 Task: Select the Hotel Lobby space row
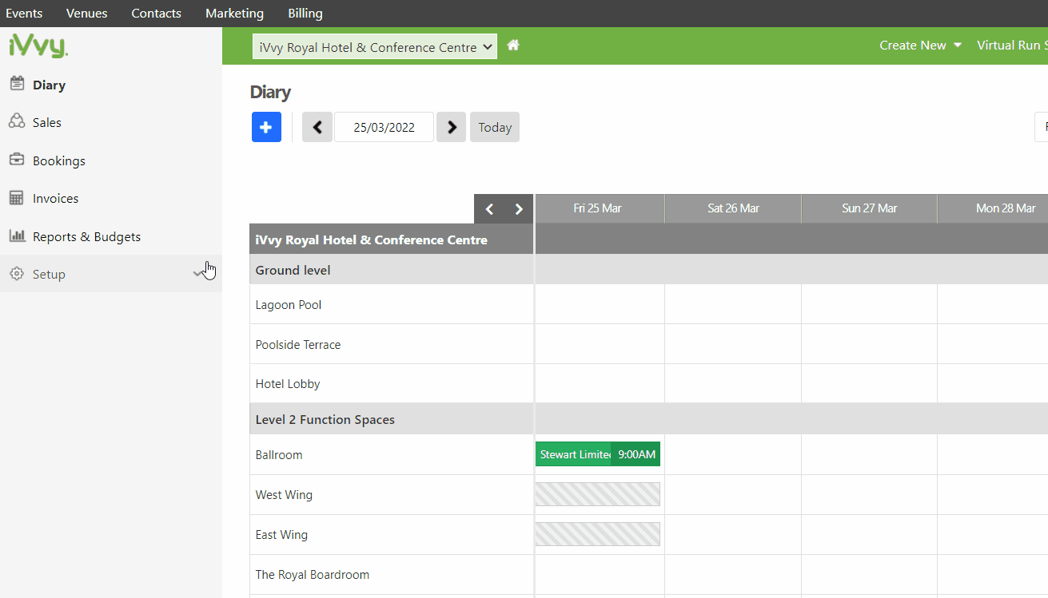[392, 384]
